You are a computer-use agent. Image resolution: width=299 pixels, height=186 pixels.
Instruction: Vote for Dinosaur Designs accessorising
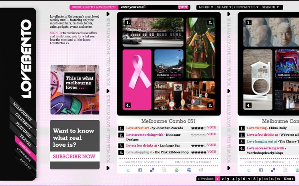(212, 134)
